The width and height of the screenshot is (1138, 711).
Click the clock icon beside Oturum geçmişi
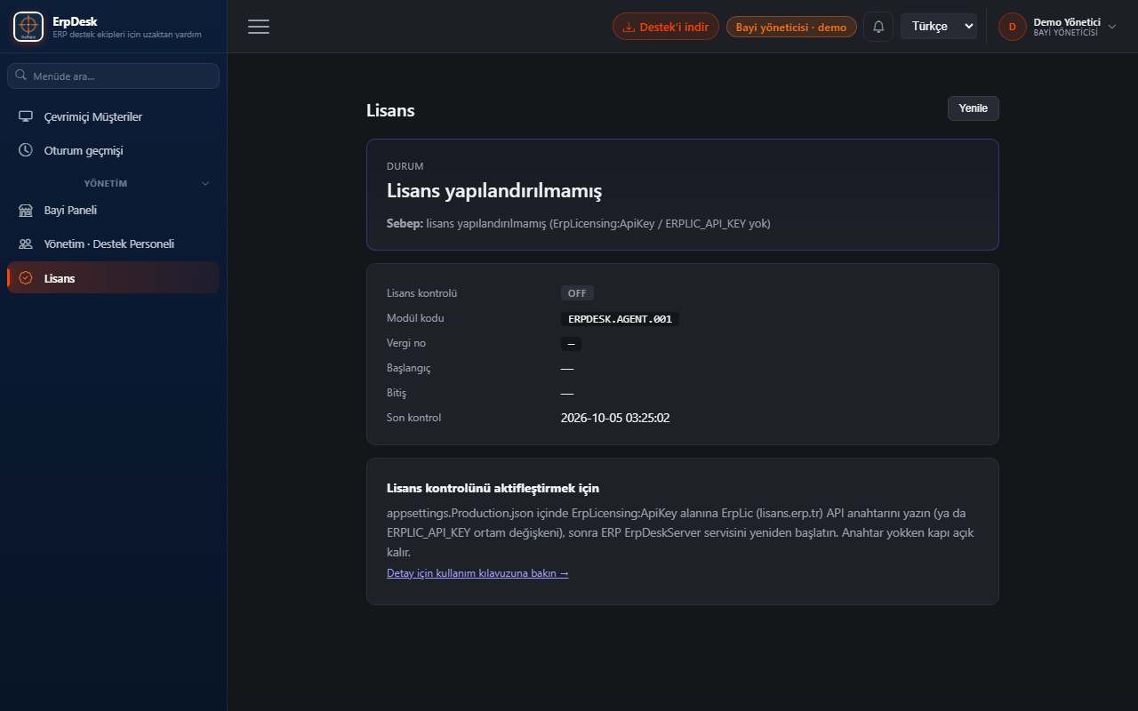[x=26, y=150]
